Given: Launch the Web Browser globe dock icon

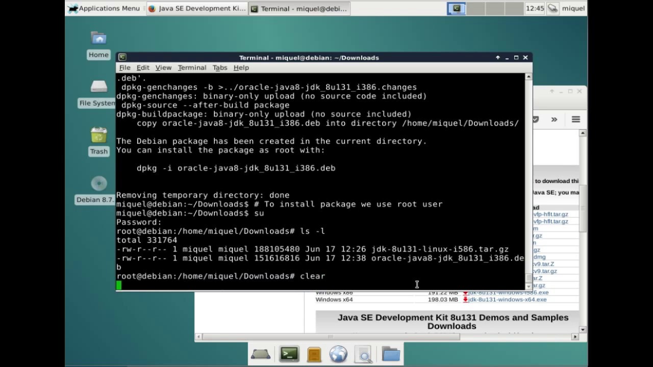Looking at the screenshot, I should pyautogui.click(x=338, y=354).
